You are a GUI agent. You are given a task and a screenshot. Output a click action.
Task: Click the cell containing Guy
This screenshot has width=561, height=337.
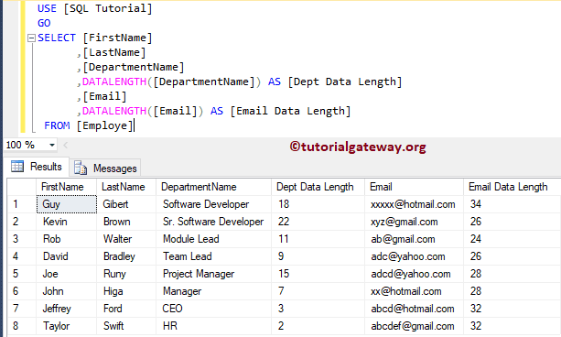[66, 204]
